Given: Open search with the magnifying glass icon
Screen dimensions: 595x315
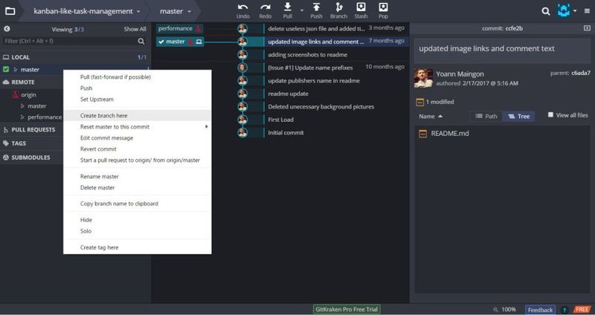Looking at the screenshot, I should [x=546, y=12].
